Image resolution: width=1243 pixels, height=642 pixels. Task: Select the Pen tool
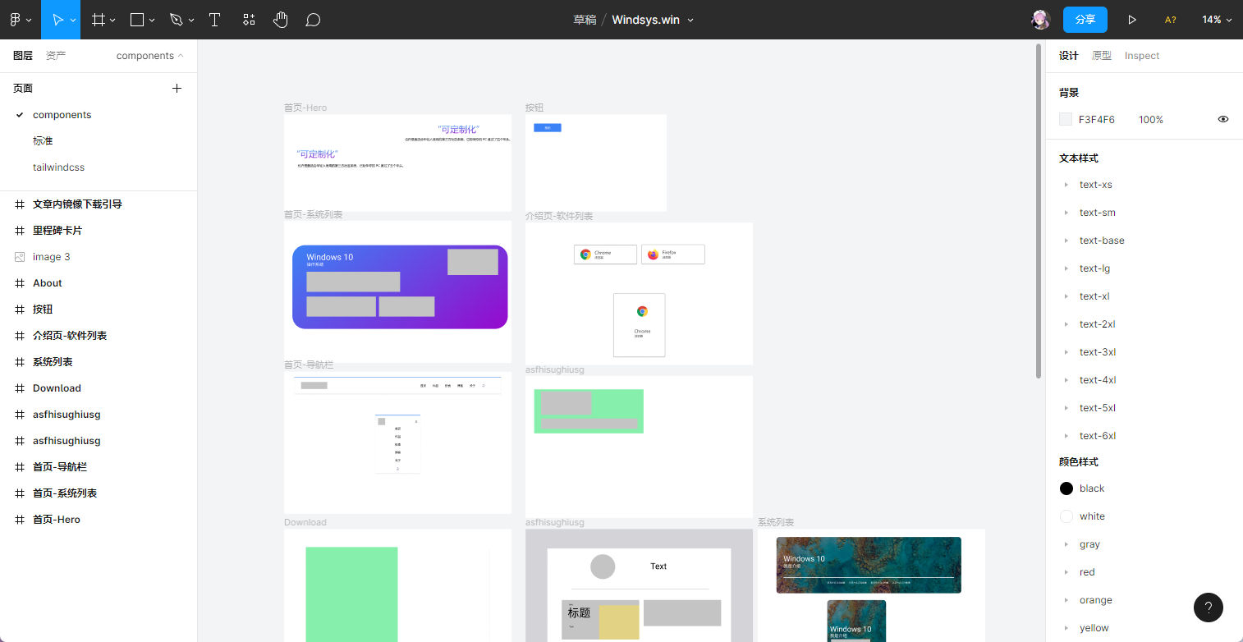[177, 20]
